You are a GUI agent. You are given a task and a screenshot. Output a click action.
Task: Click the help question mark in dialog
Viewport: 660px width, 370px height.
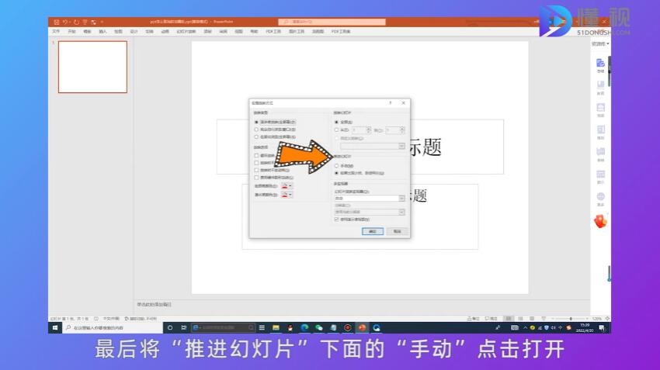click(x=390, y=102)
